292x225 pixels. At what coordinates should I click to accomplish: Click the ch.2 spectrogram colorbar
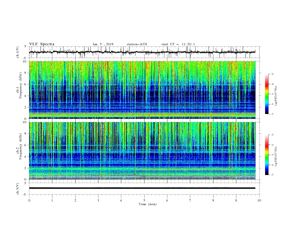[267, 155]
